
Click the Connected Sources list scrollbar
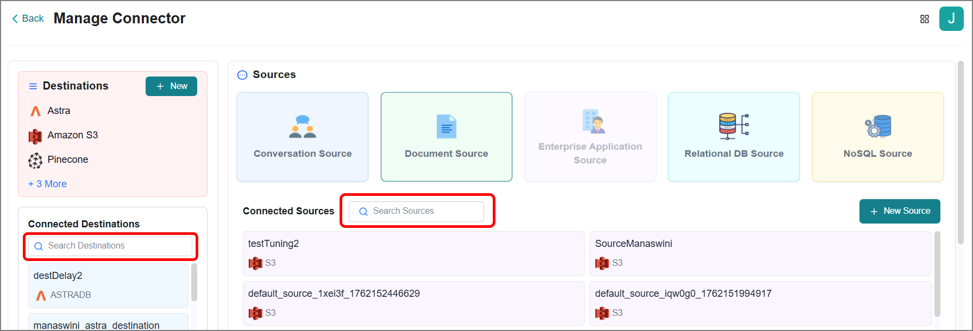pyautogui.click(x=937, y=274)
